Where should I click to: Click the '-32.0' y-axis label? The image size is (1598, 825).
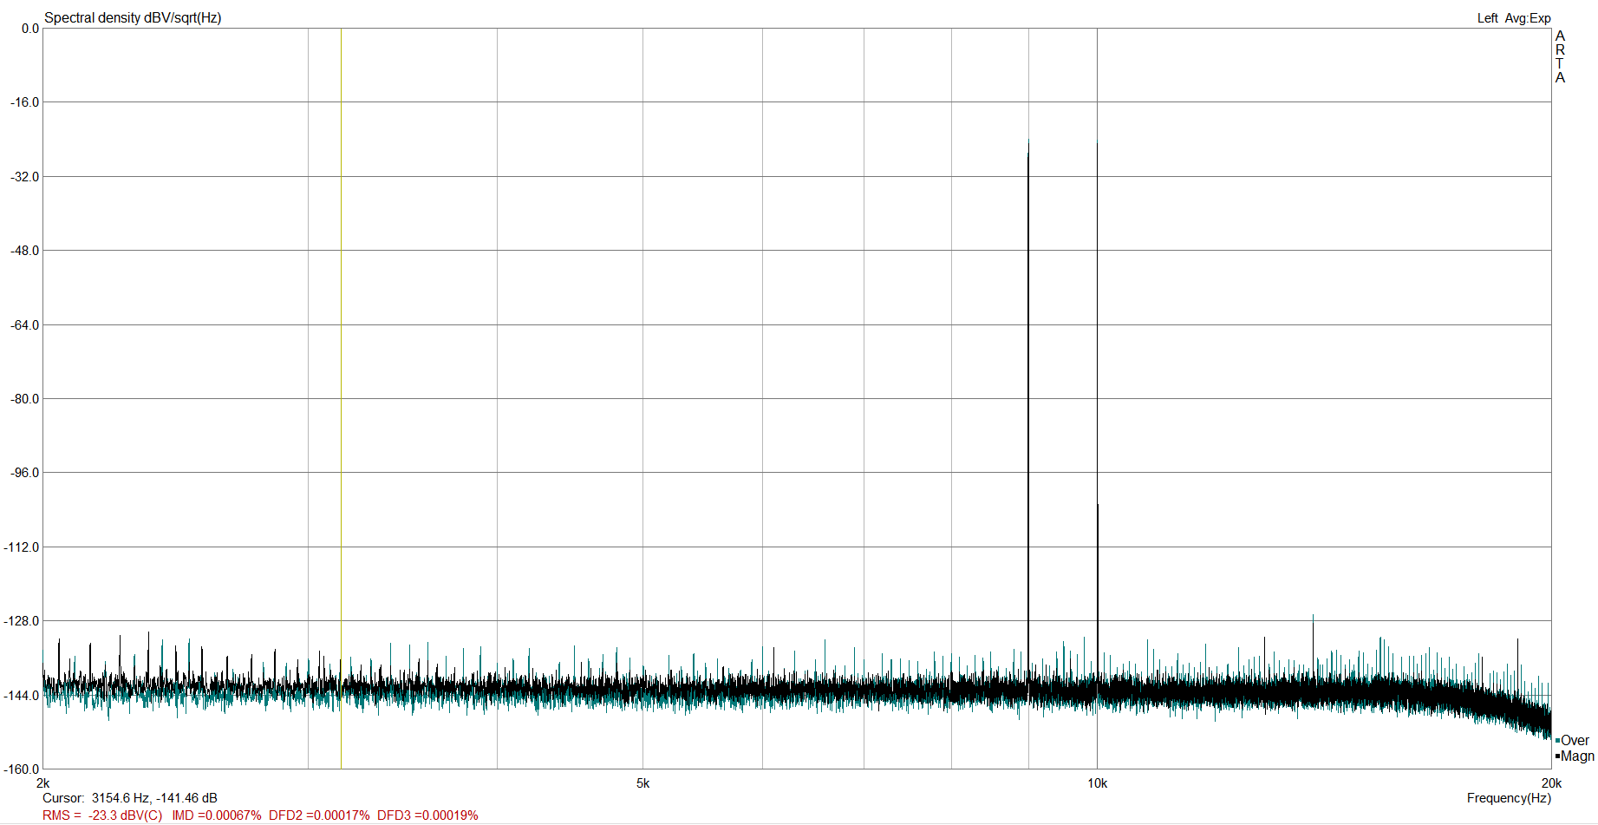click(25, 177)
